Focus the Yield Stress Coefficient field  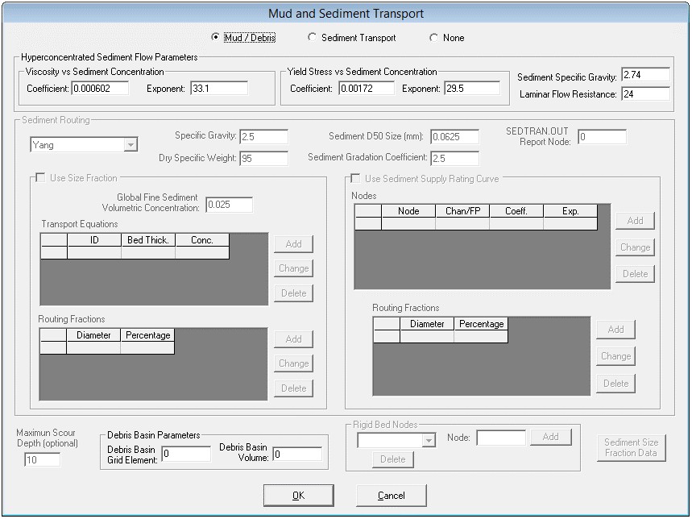pos(366,88)
